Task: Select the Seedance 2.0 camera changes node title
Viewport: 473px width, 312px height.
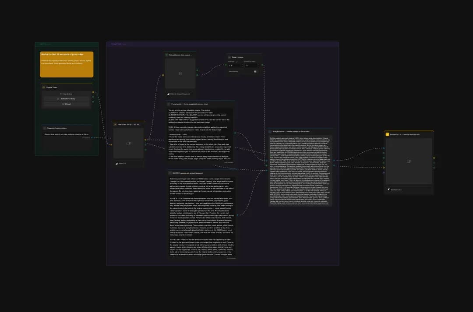Action: [405, 134]
